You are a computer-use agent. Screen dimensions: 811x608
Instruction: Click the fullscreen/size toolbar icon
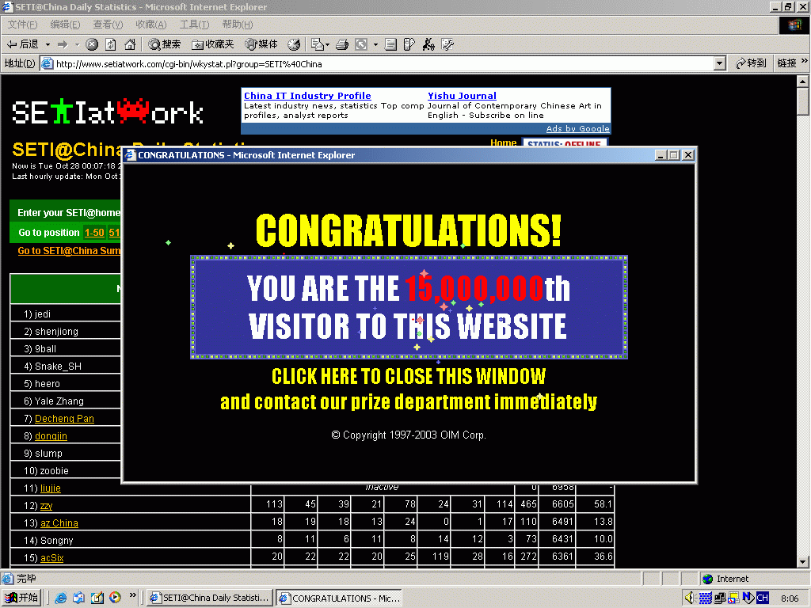click(x=361, y=44)
